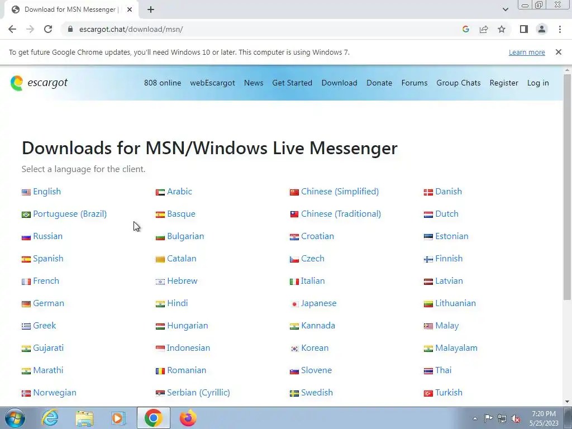Launch Internet Explorer from taskbar

point(50,418)
